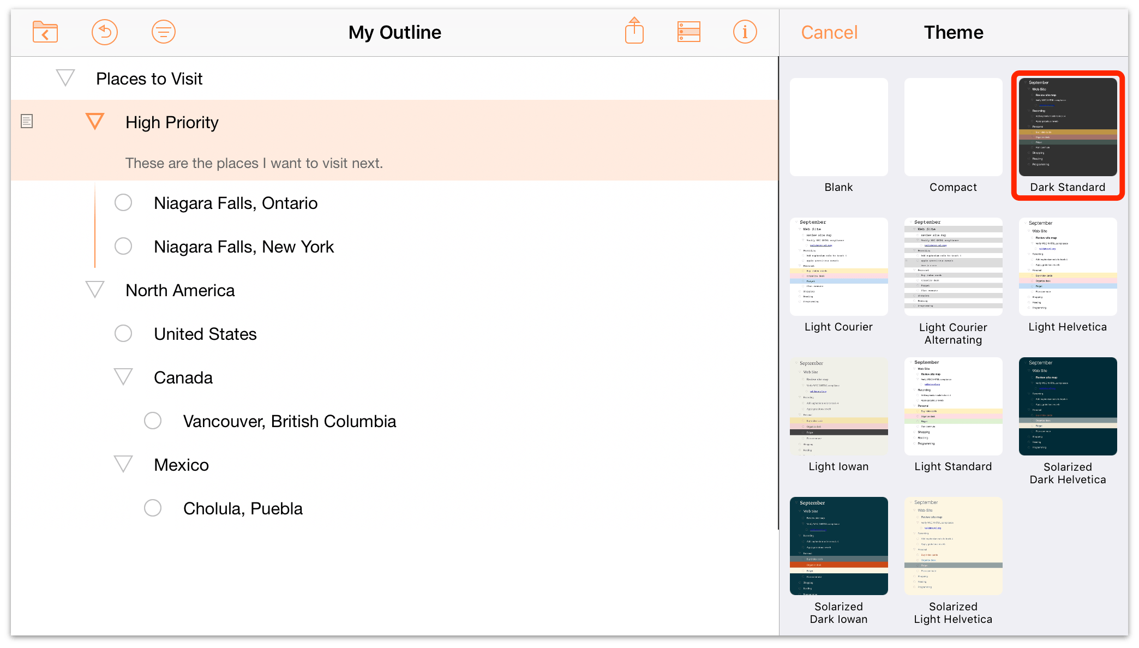The image size is (1139, 648).
Task: Tap the 'Solarized Dark Iowan' theme label
Action: (839, 613)
